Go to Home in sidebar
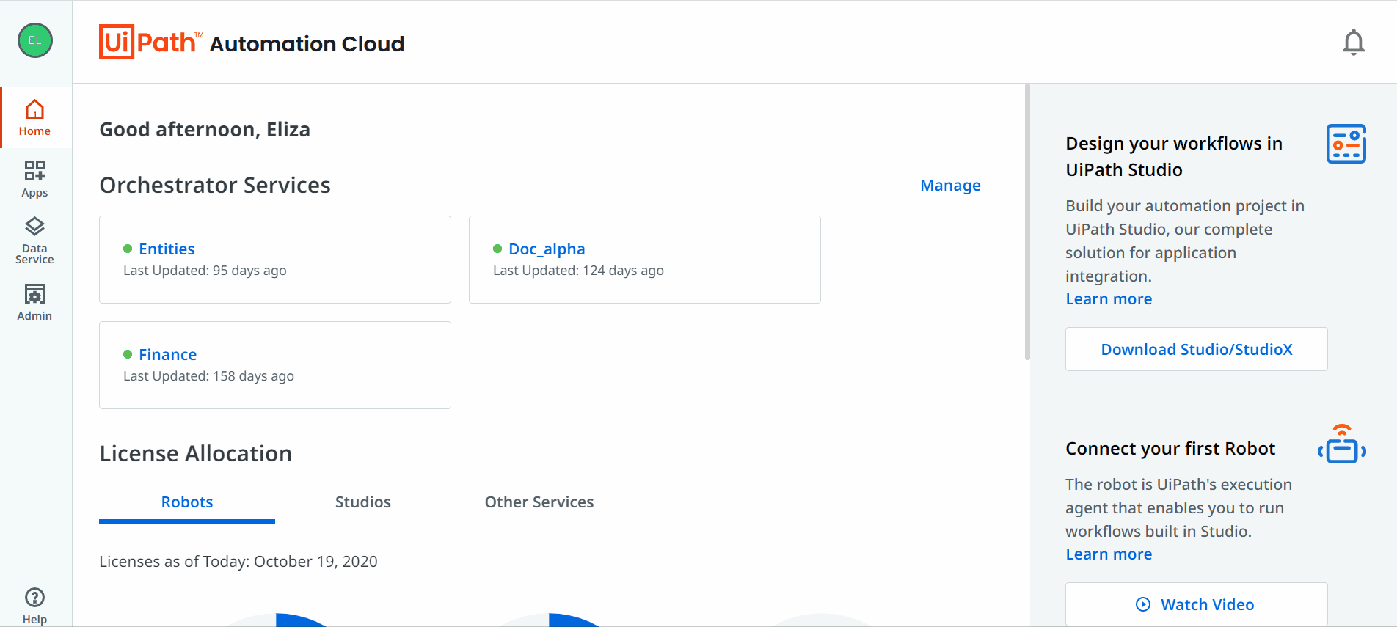This screenshot has width=1397, height=627. 35,118
